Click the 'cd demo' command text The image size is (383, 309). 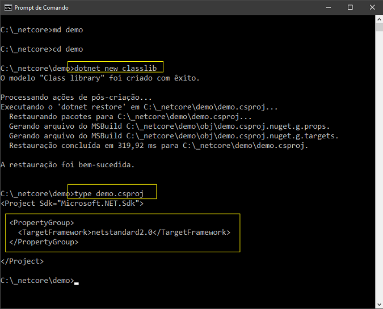(68, 49)
